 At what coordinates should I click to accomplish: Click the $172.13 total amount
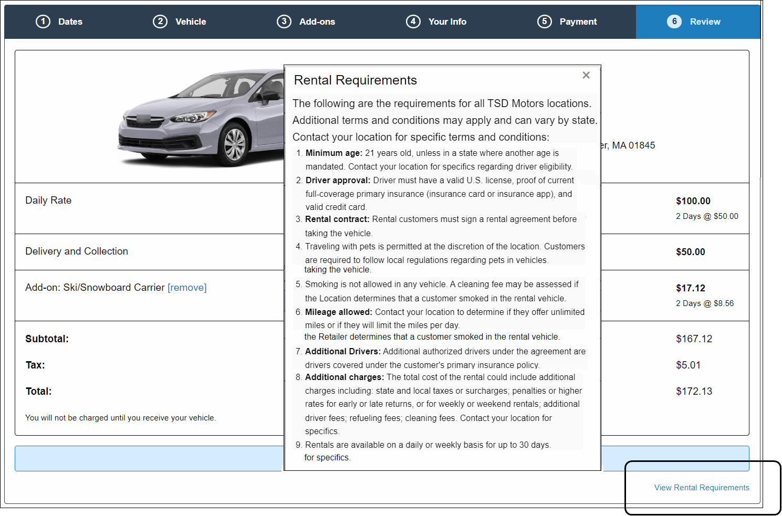(694, 392)
